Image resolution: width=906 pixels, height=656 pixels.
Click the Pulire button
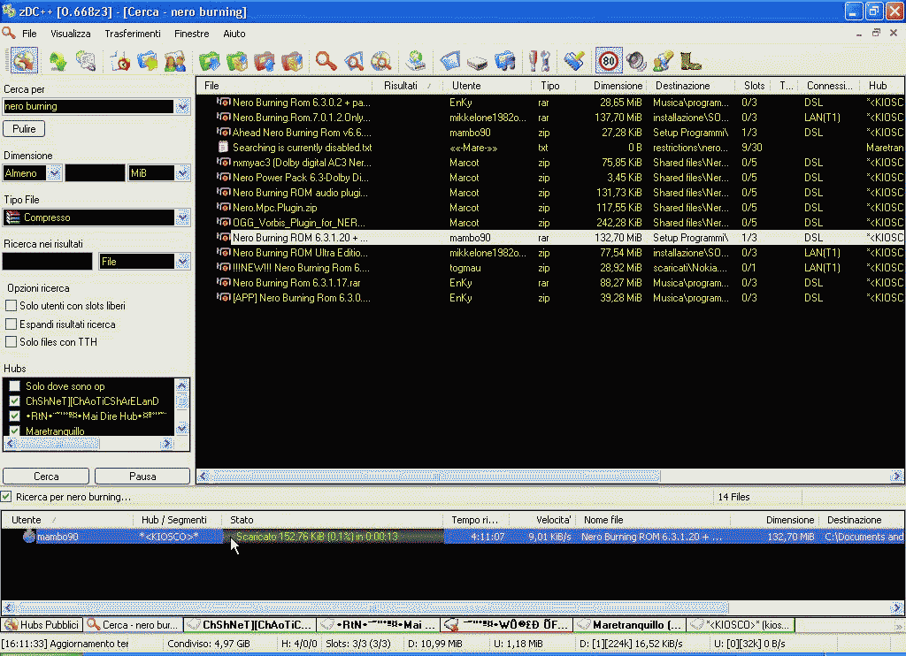(25, 129)
